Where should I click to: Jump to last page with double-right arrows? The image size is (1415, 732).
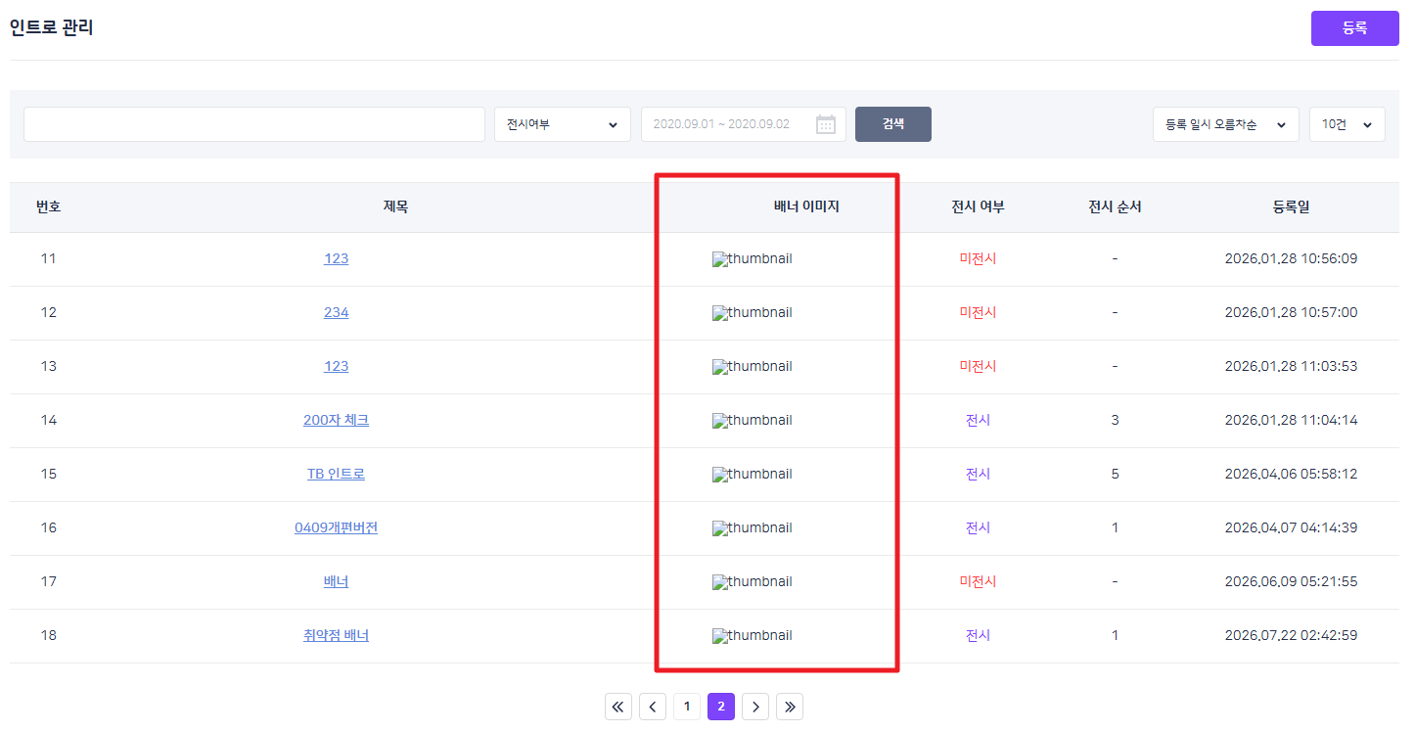click(790, 707)
